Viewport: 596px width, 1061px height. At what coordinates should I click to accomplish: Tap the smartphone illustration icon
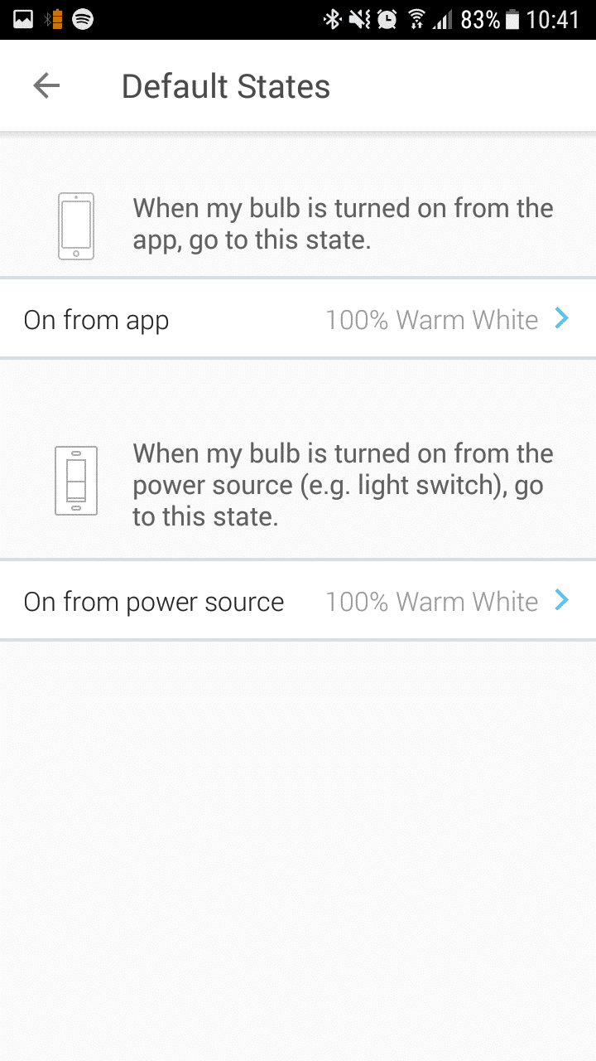point(75,225)
